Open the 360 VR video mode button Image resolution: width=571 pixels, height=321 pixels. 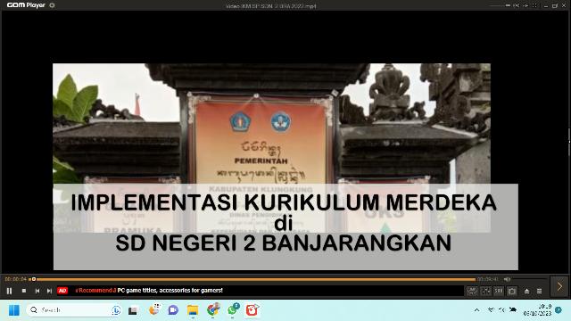472,291
